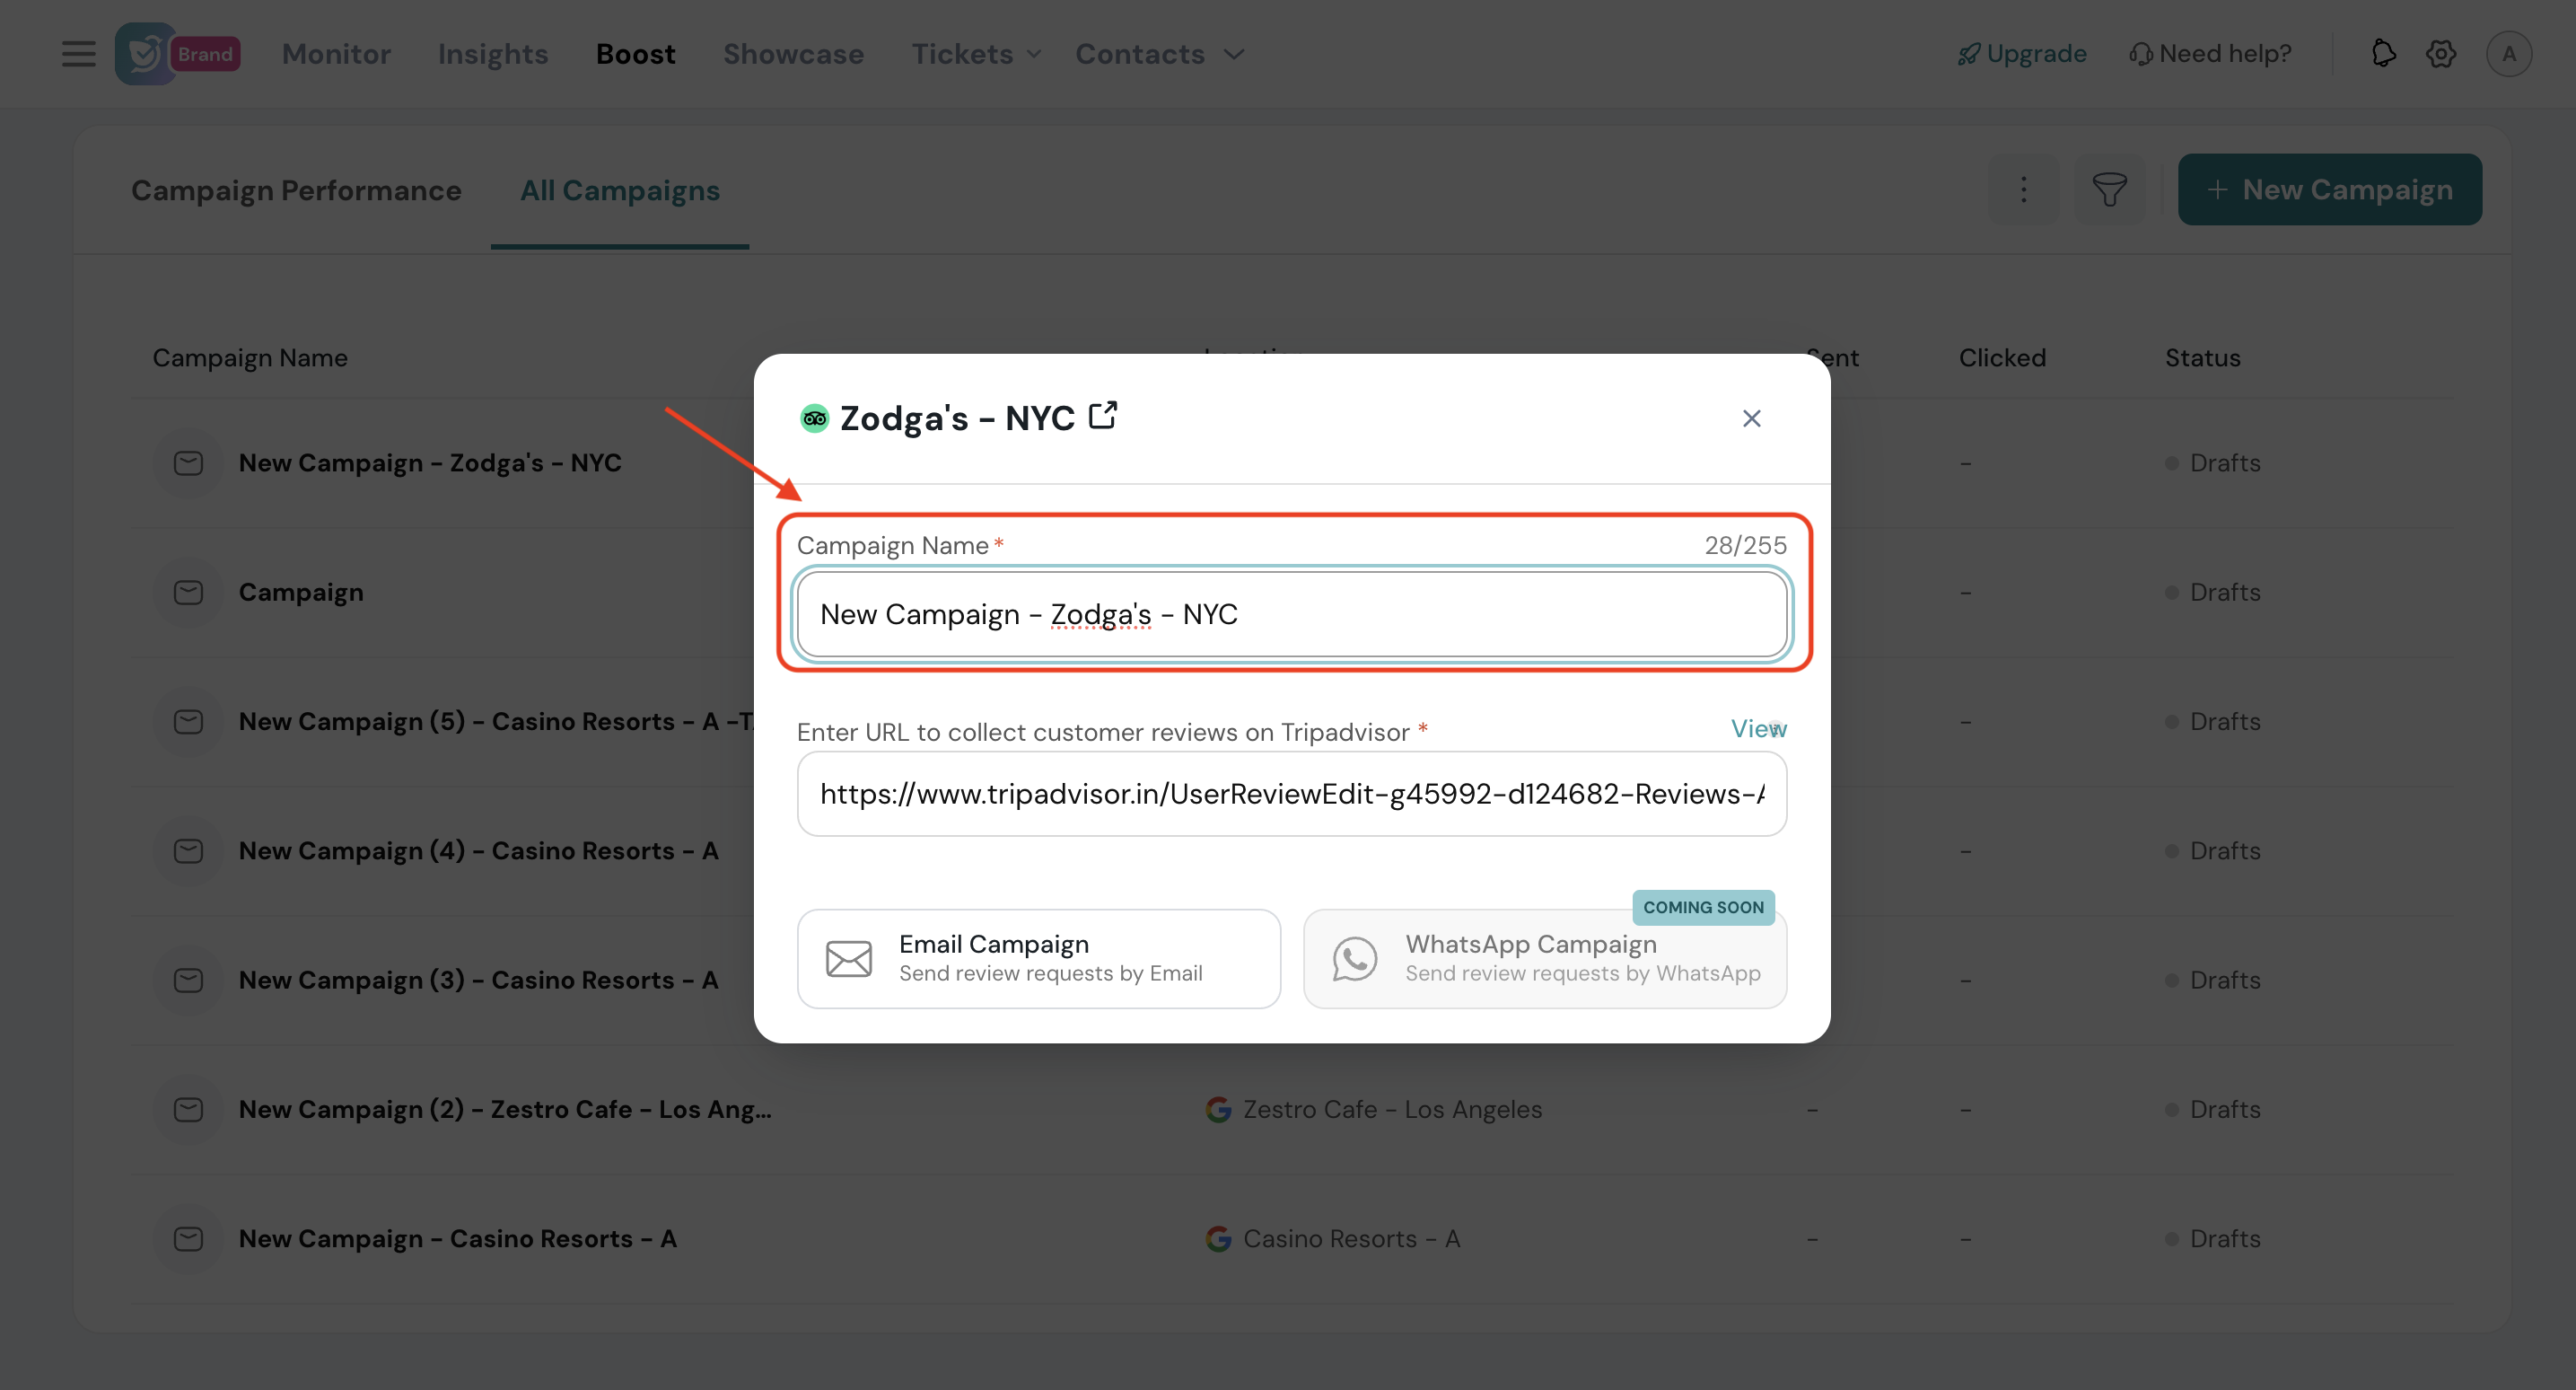The width and height of the screenshot is (2576, 1390).
Task: Click the notifications bell icon
Action: click(2384, 54)
